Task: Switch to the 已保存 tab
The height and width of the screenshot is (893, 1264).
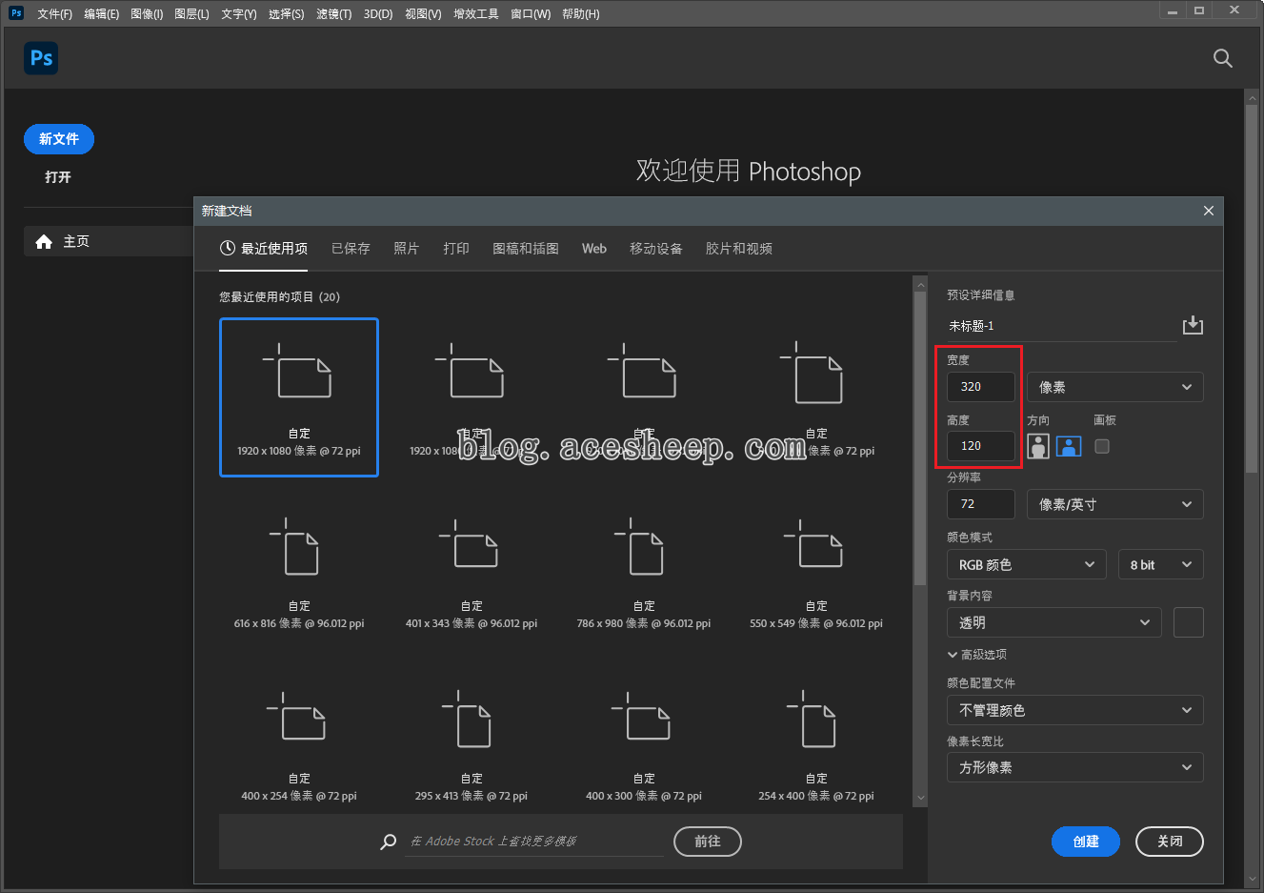Action: [x=351, y=249]
